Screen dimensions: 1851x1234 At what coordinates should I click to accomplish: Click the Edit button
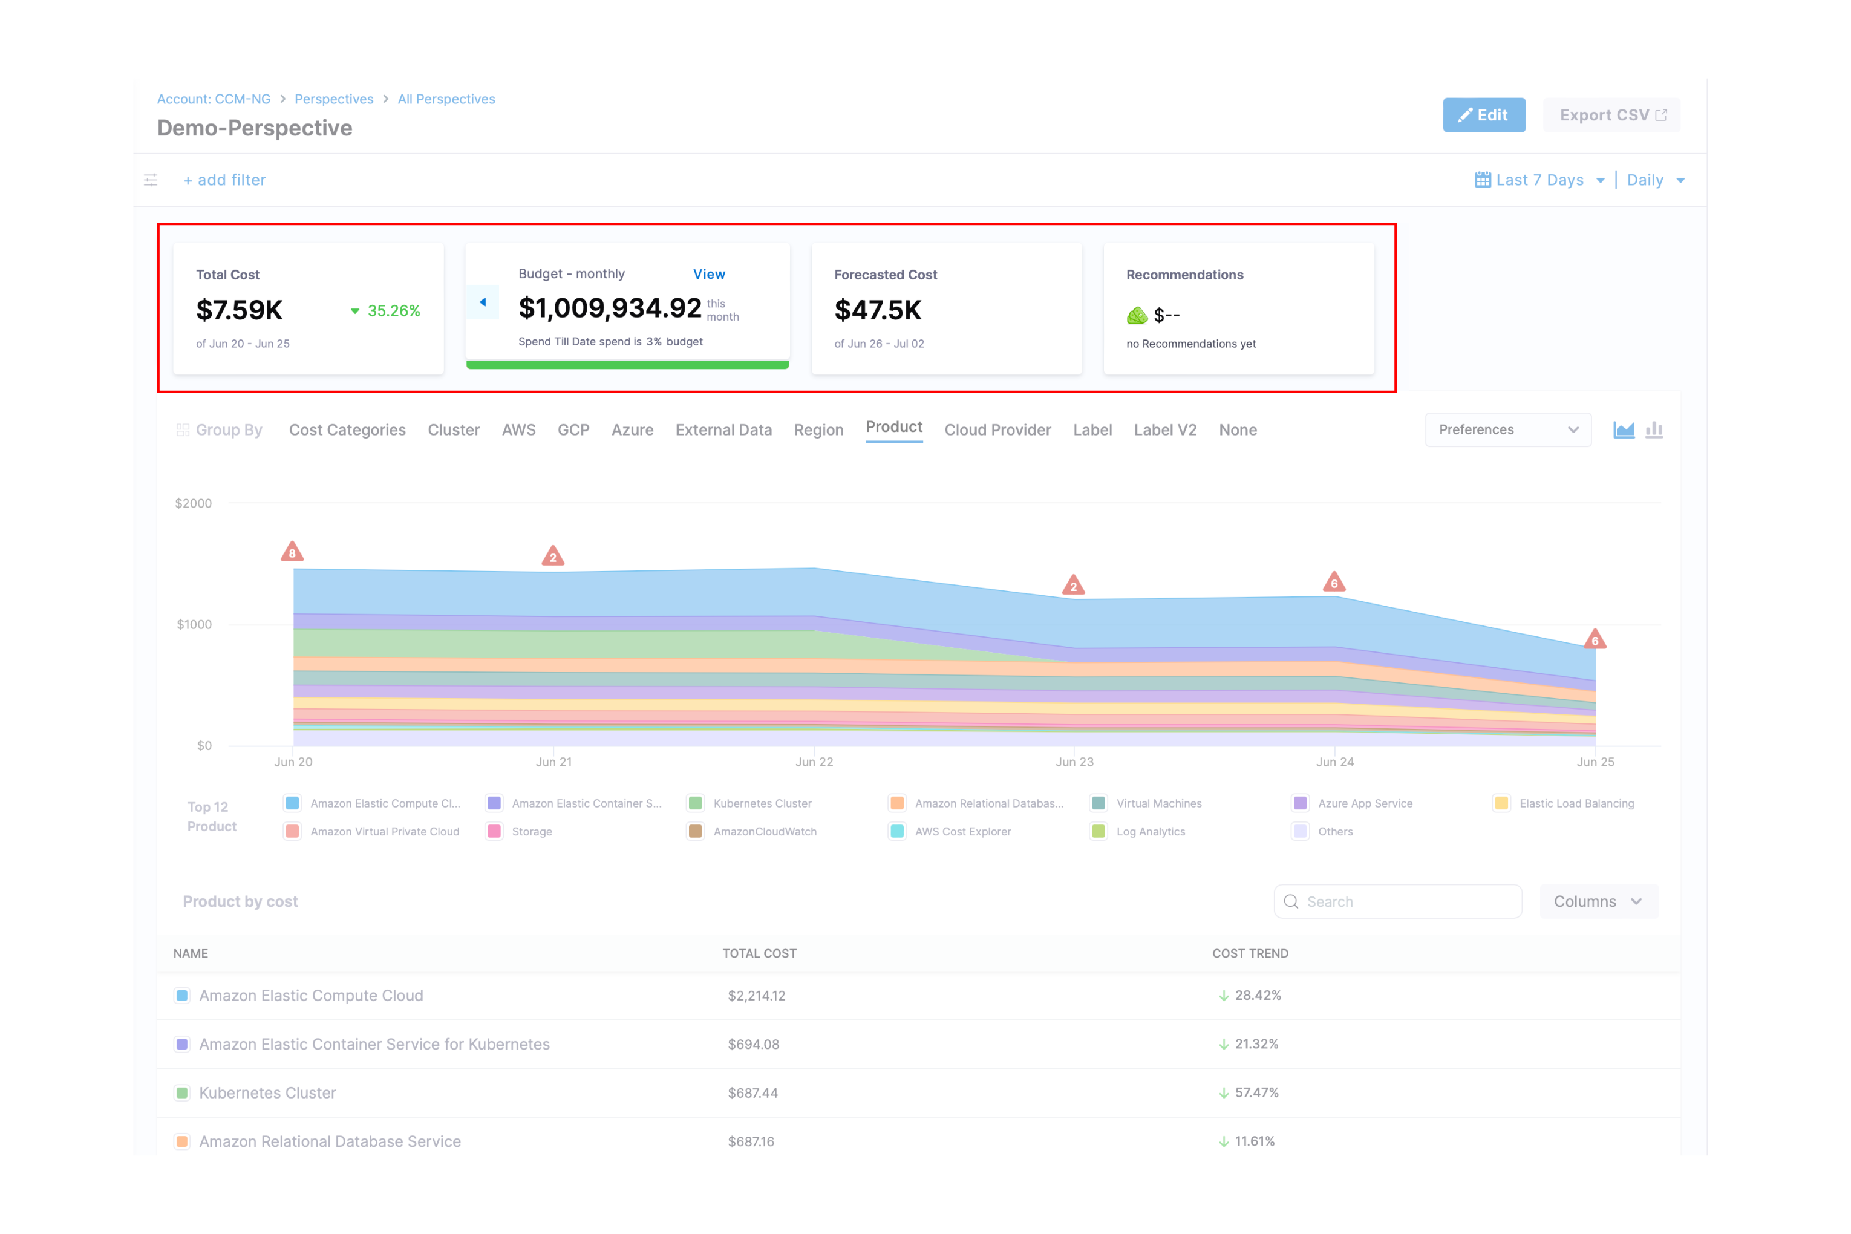point(1483,115)
